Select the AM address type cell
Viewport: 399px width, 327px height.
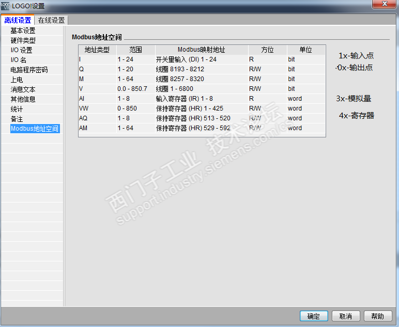pyautogui.click(x=98, y=128)
